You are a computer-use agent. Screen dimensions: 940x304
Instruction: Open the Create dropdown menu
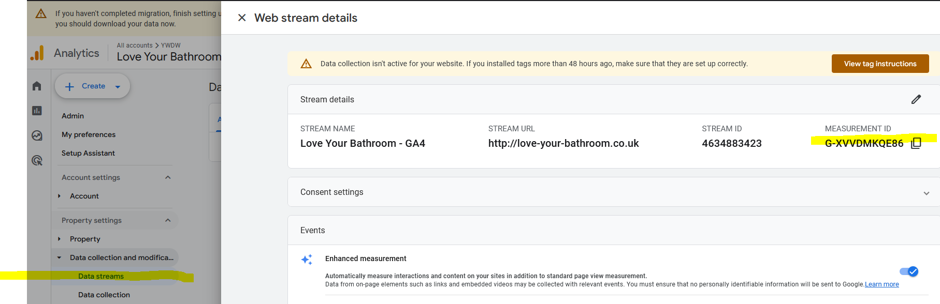click(92, 86)
